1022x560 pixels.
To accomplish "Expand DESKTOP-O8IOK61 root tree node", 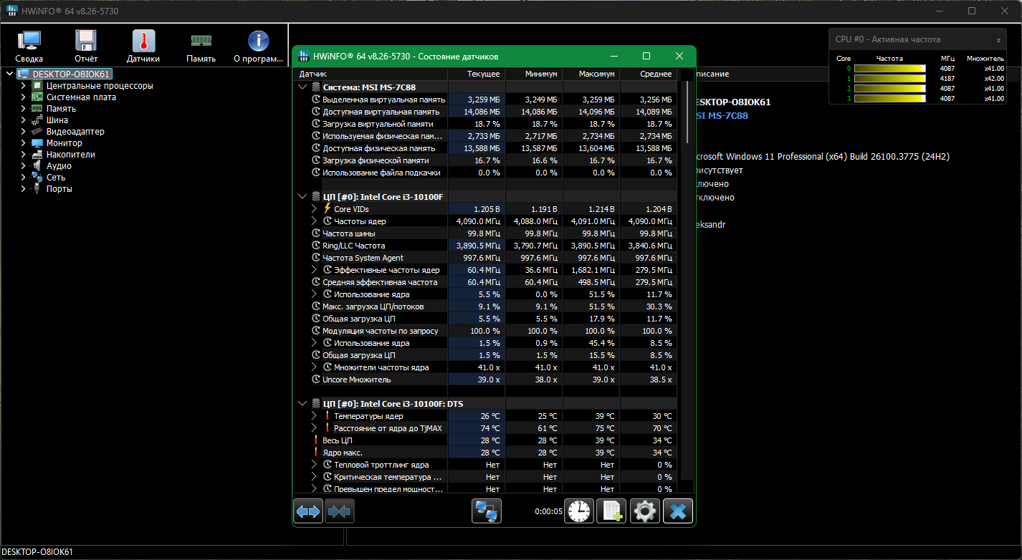I will pos(9,74).
